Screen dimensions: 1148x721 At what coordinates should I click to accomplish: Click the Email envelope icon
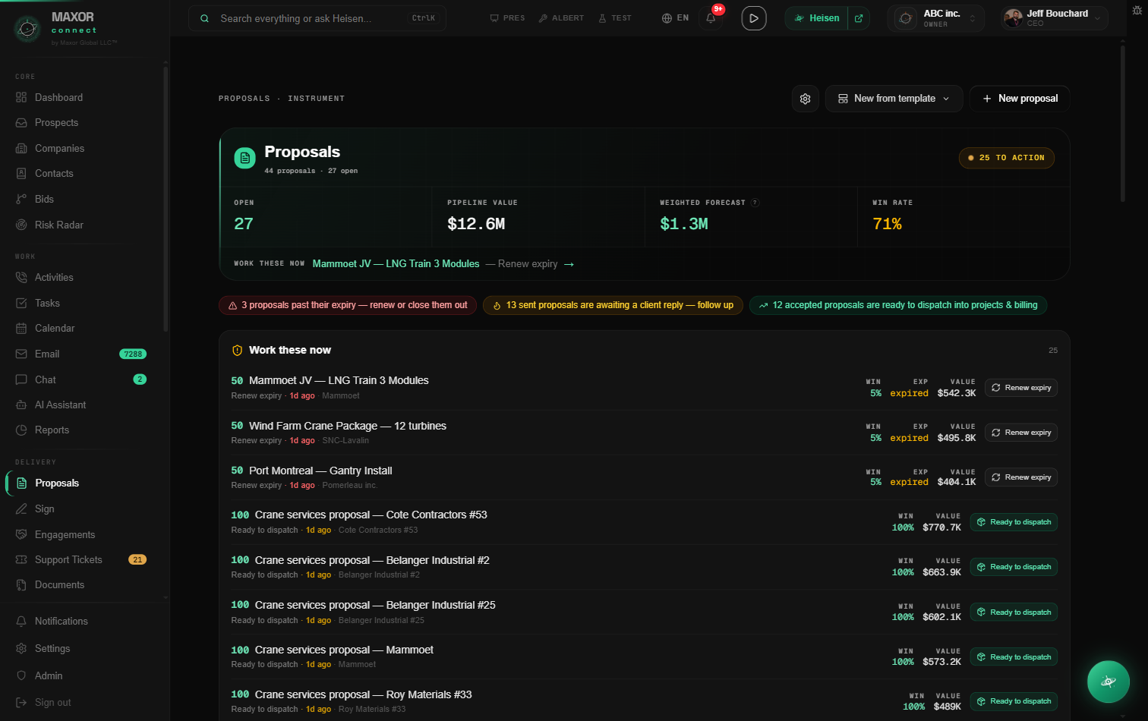click(21, 354)
